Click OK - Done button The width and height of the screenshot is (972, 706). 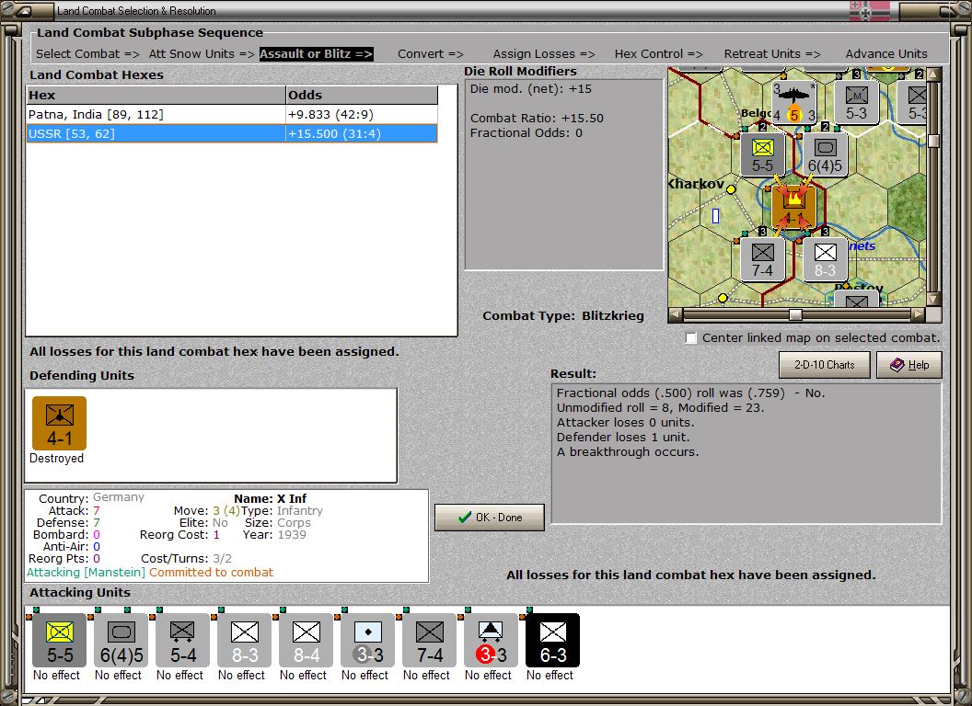[x=490, y=518]
